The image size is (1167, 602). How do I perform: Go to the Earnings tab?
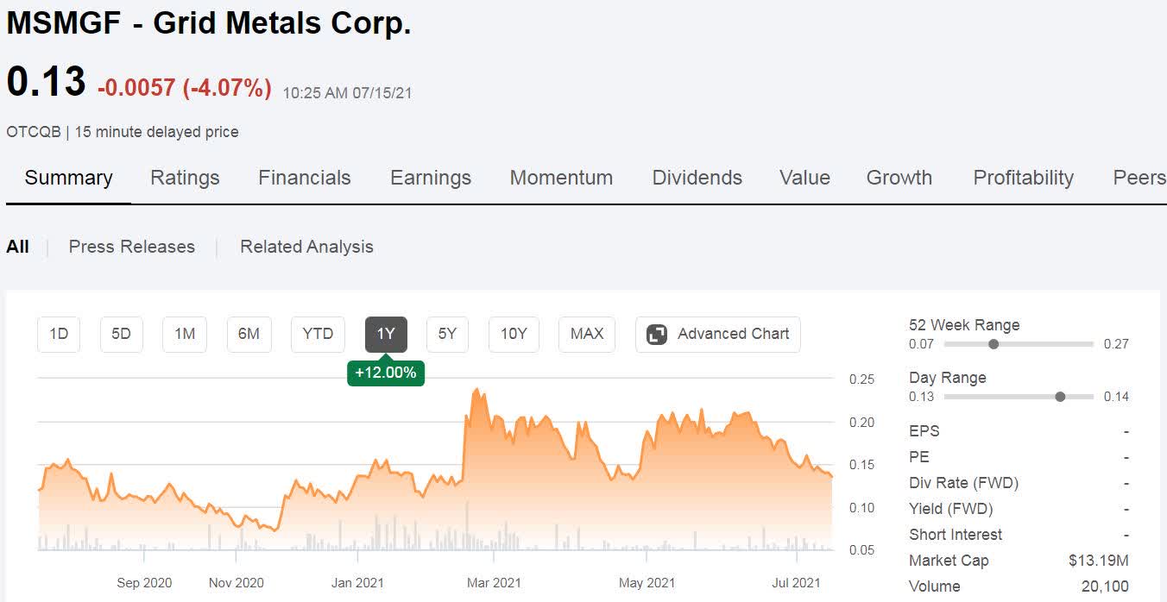[x=431, y=178]
